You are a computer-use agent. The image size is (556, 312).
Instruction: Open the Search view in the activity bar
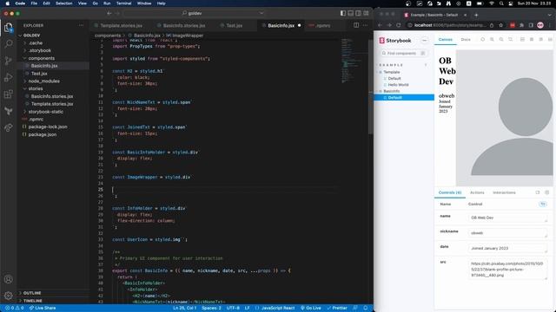(8, 44)
